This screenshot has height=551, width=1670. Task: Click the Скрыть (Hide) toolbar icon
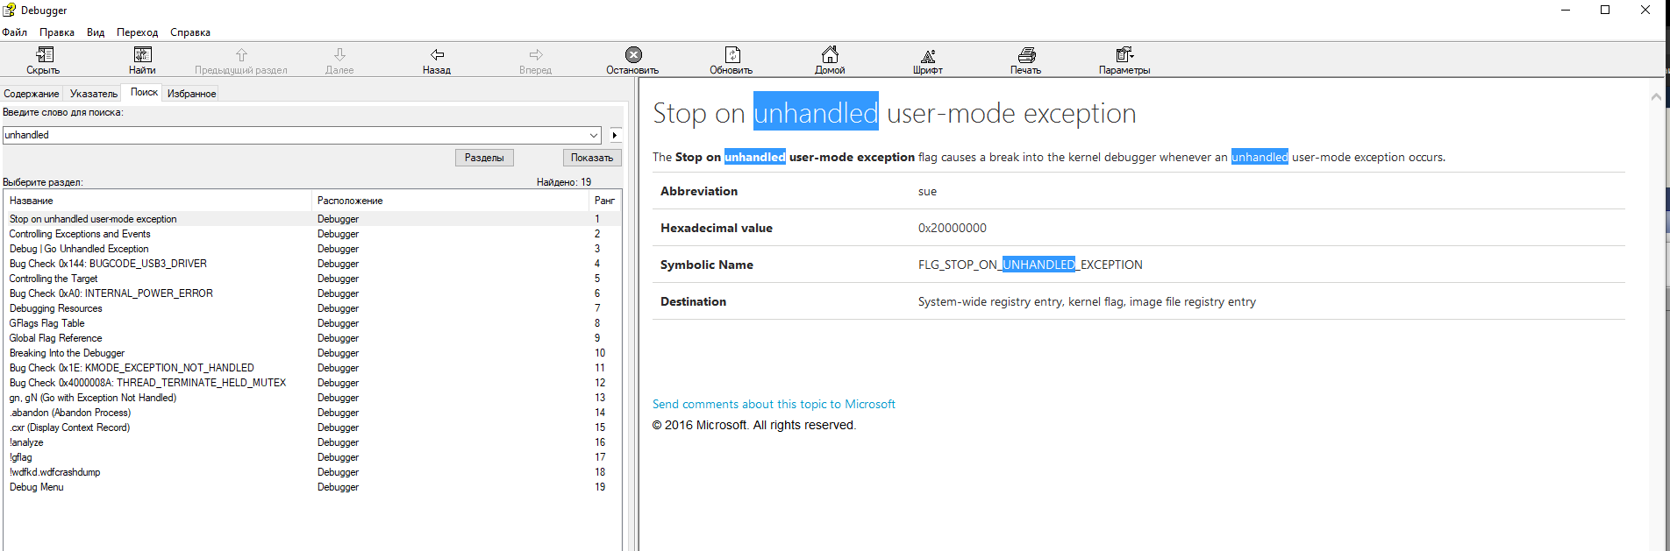point(44,56)
